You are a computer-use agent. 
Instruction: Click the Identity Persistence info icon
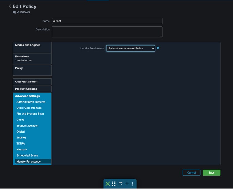[158, 48]
